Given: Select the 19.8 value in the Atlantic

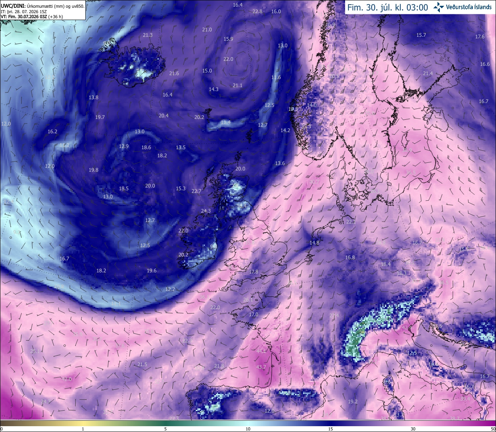Looking at the screenshot, I should [x=93, y=170].
